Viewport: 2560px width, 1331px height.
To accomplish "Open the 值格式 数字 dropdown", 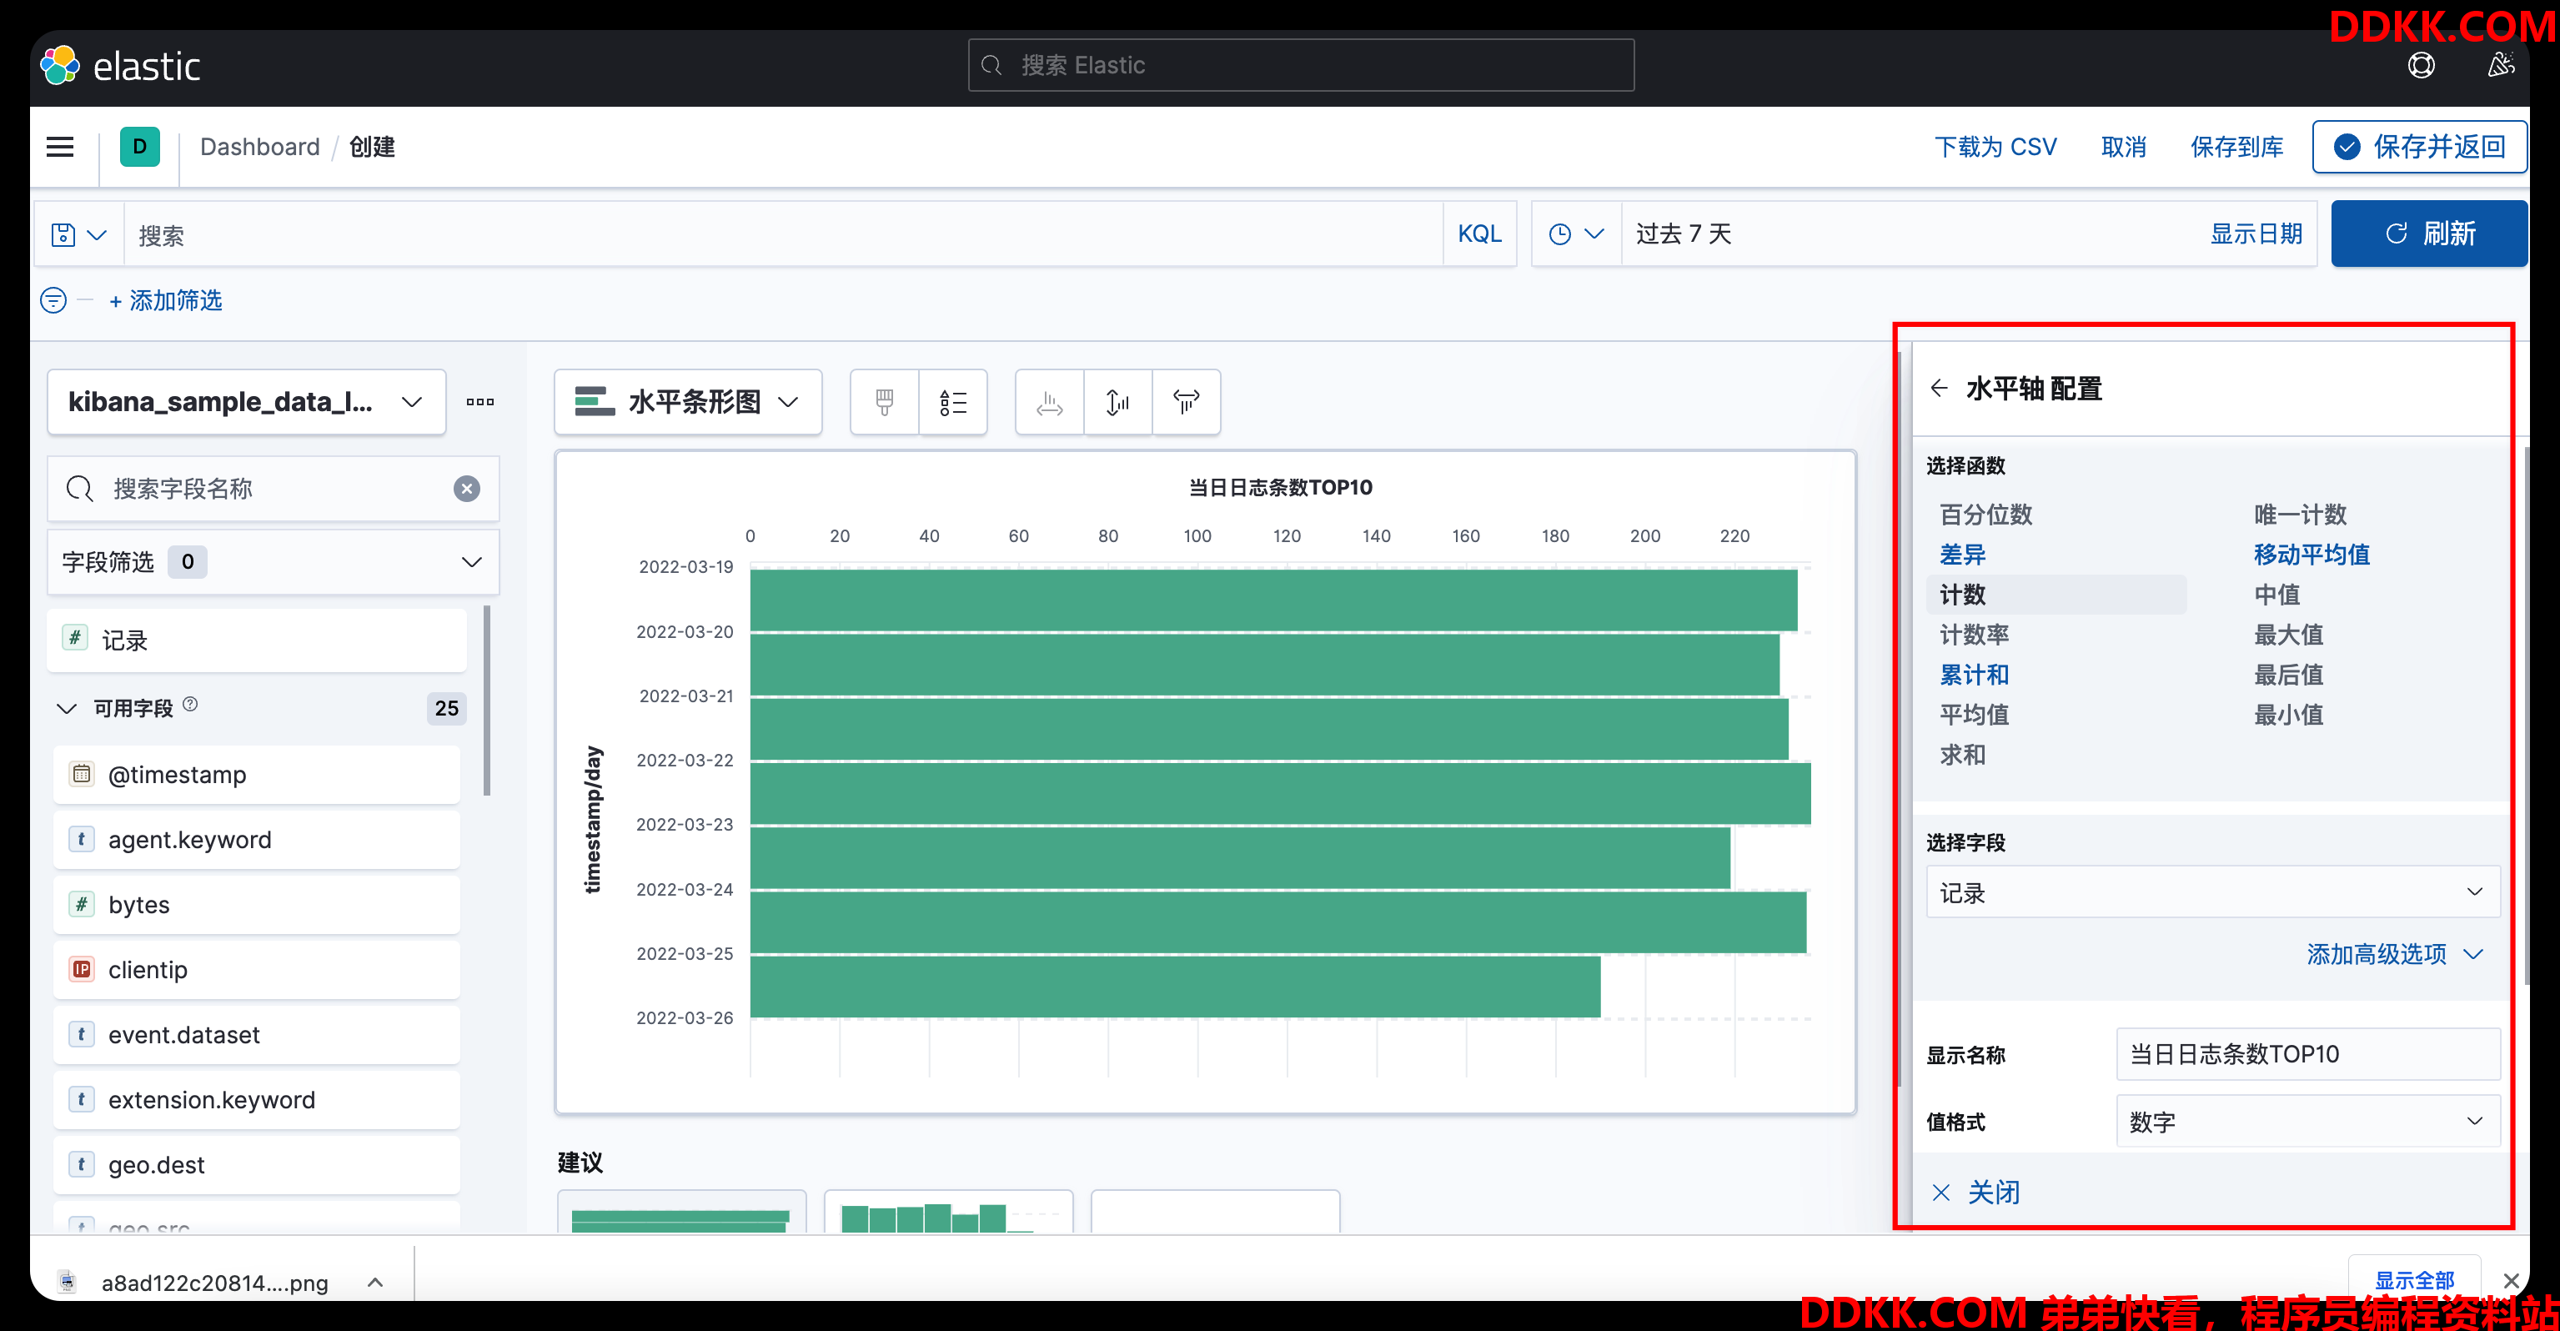I will [2307, 1122].
